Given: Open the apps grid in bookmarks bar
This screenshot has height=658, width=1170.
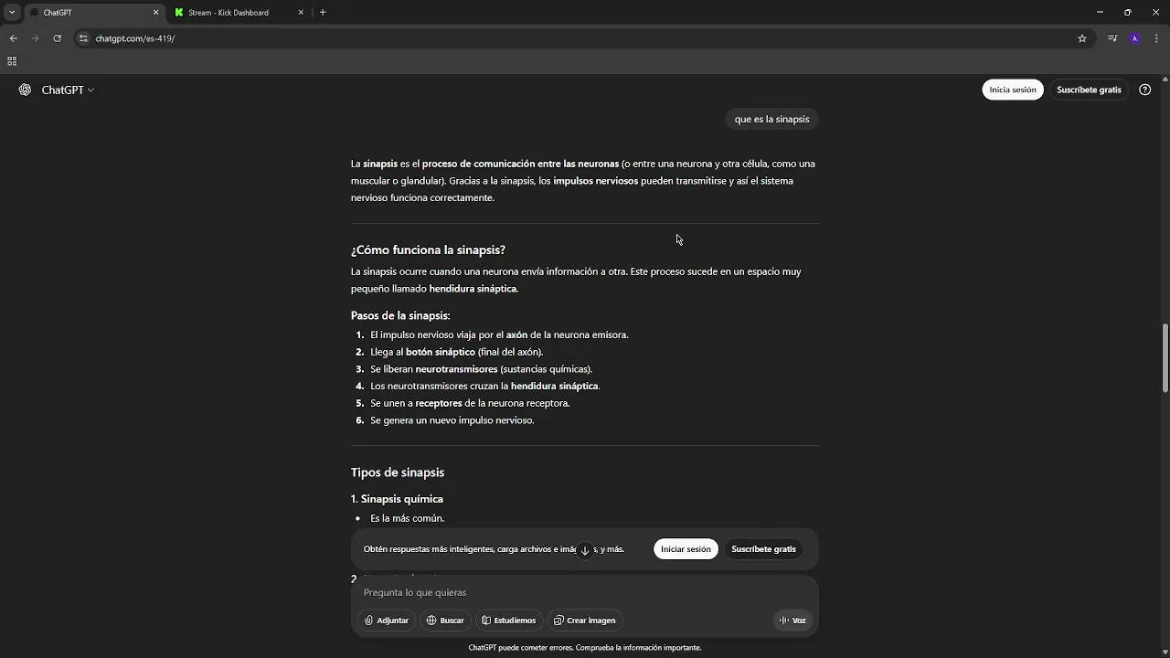Looking at the screenshot, I should click(12, 61).
